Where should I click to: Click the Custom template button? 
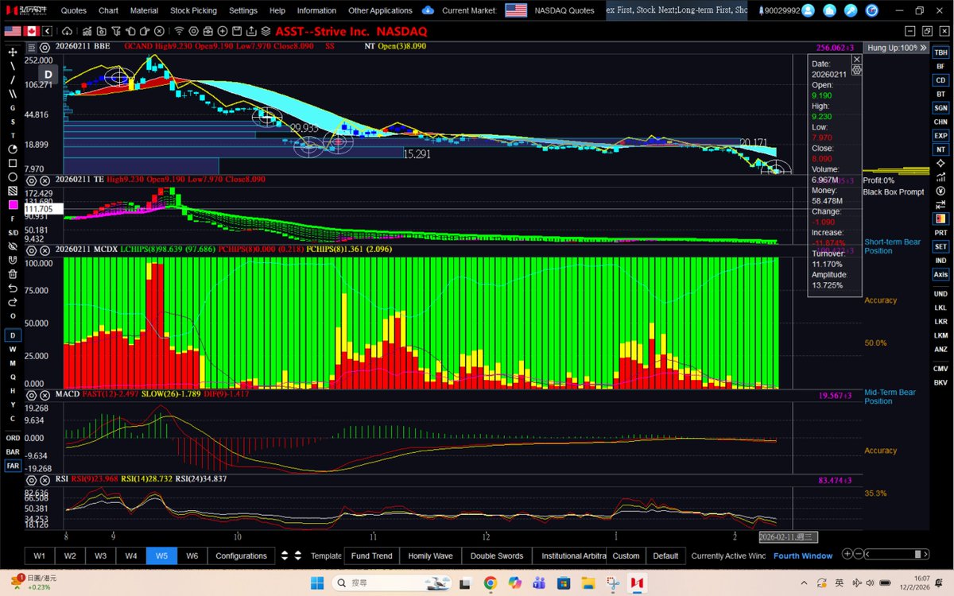[626, 555]
